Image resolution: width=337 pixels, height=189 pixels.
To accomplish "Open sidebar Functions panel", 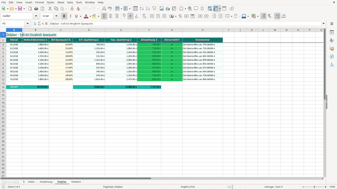I will coord(332,65).
